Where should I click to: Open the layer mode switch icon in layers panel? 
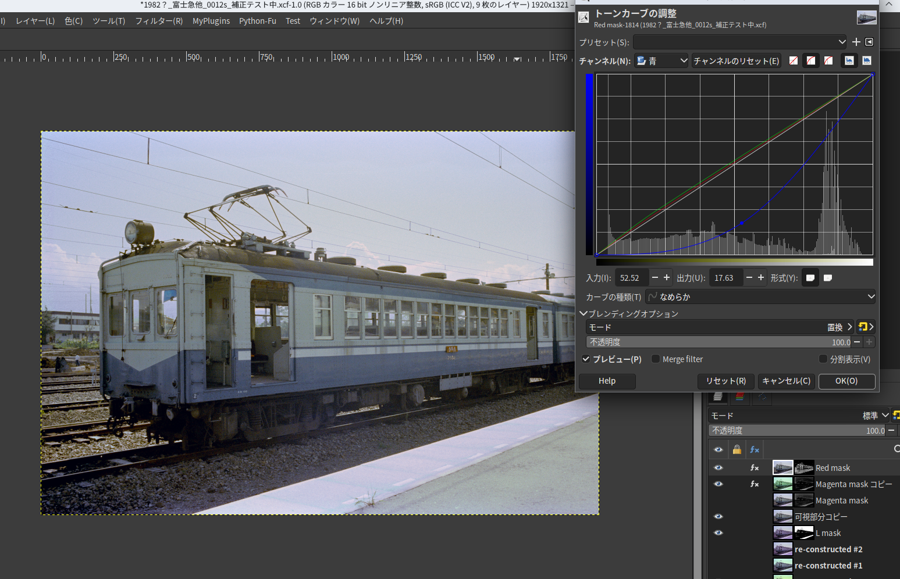[897, 415]
